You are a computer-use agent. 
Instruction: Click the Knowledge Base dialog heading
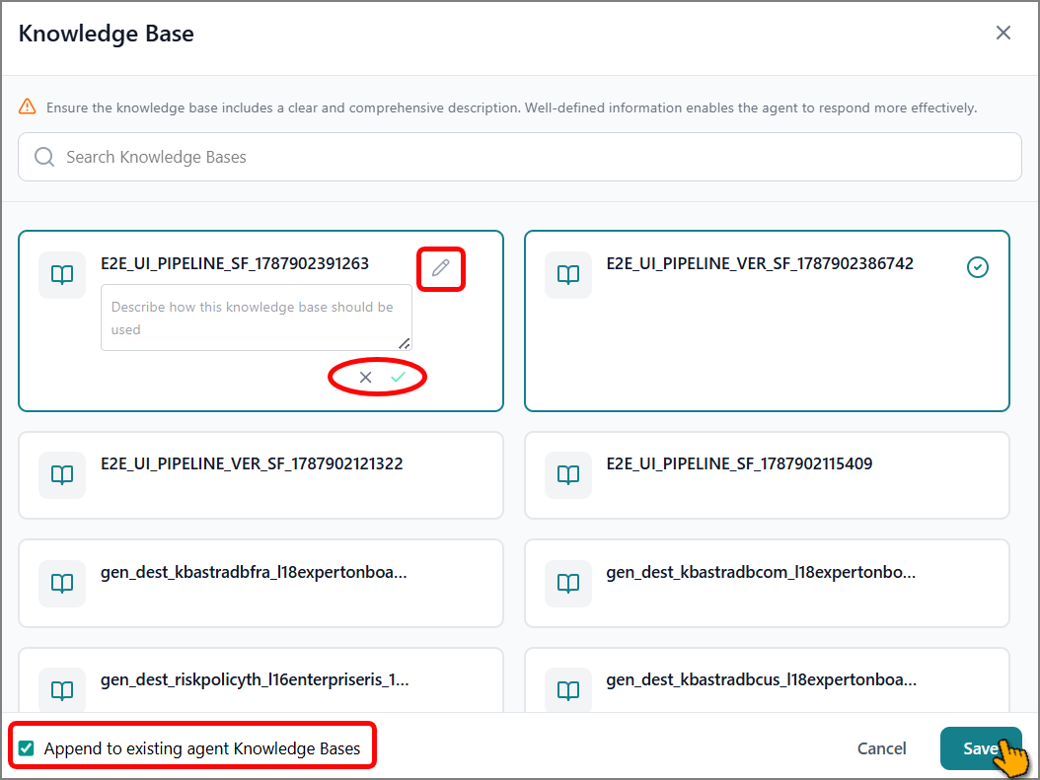click(x=107, y=34)
